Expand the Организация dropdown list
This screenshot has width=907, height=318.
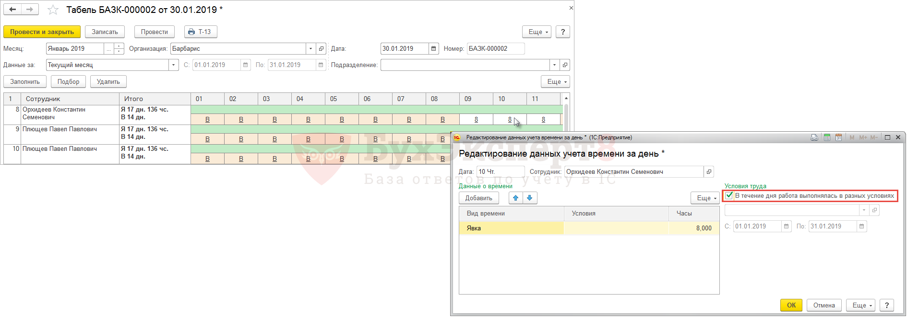click(x=310, y=49)
